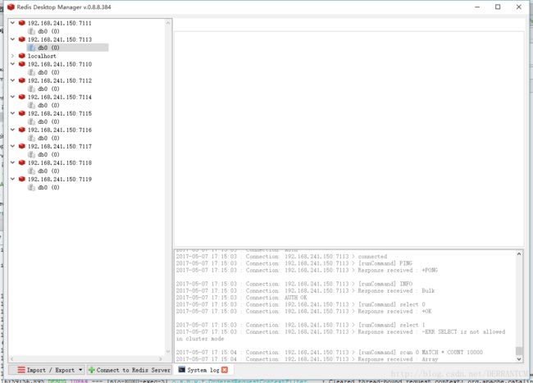Click the red server icon for 192.168.241.150:7116

(22, 130)
